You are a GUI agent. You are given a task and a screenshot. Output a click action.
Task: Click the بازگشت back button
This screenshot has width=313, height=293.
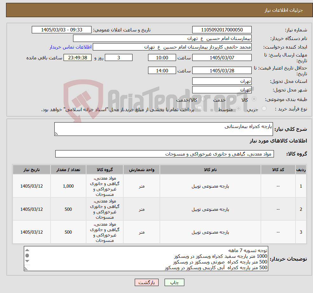coord(146,283)
